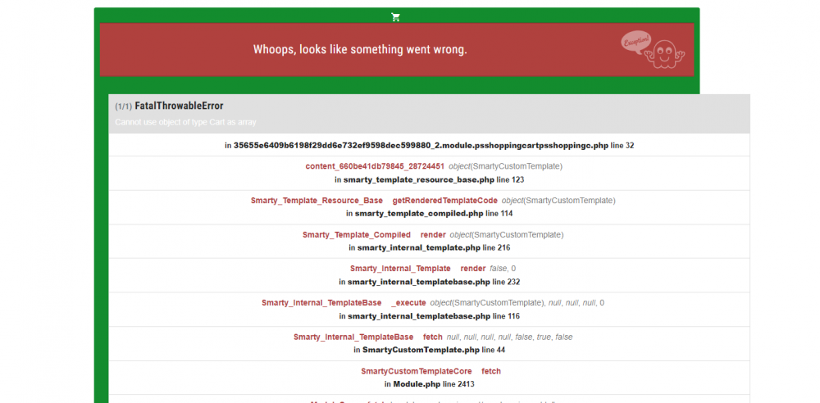The height and width of the screenshot is (403, 820).
Task: Click Smarty_Internal_Template class name
Action: click(x=401, y=269)
